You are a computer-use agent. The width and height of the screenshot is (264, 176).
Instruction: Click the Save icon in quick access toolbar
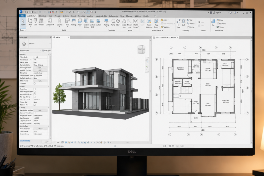(31, 12)
